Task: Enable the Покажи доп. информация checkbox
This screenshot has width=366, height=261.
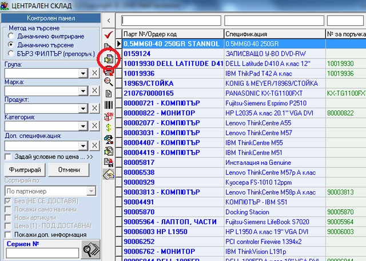Action: 8,235
